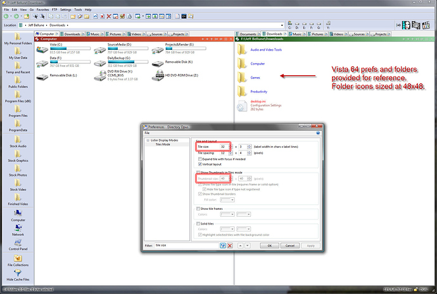Click the D: drive button
Image resolution: width=437 pixels, height=294 pixels.
297,25
